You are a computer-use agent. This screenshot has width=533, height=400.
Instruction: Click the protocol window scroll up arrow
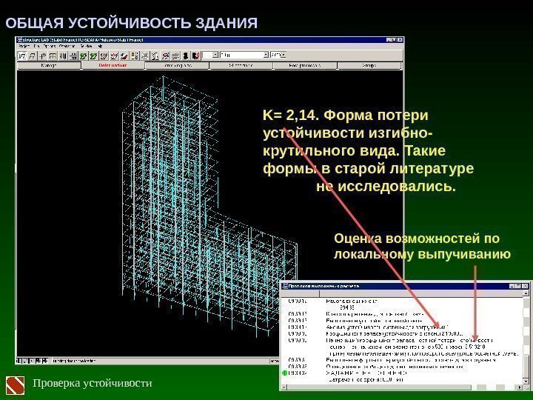coord(526,293)
